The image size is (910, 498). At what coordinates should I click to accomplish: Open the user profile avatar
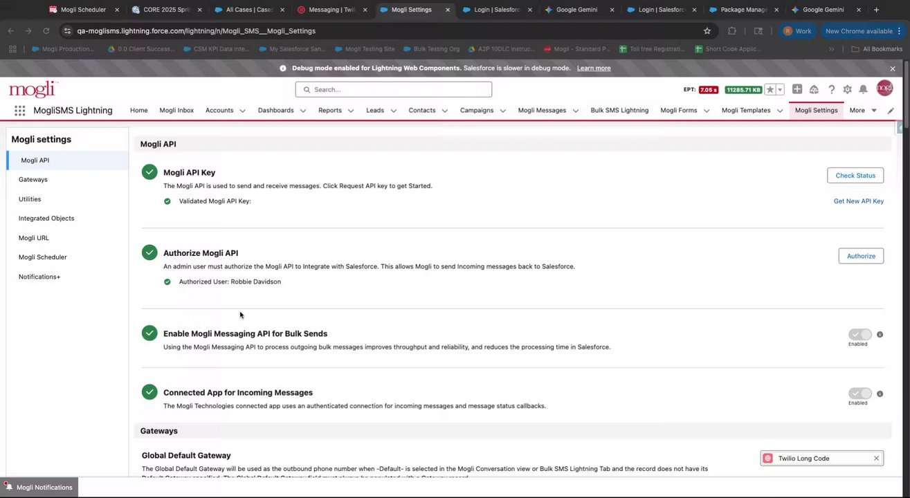(x=884, y=88)
